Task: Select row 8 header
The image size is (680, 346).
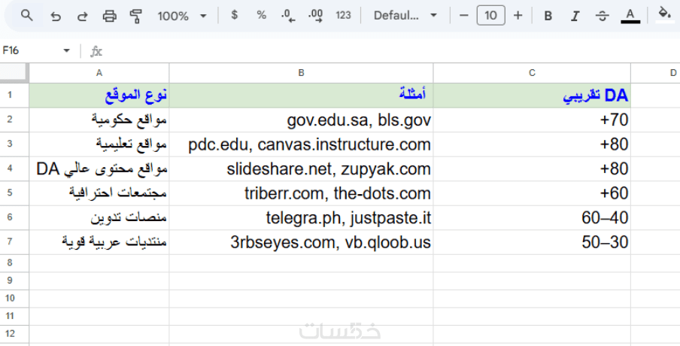Action: pos(14,263)
